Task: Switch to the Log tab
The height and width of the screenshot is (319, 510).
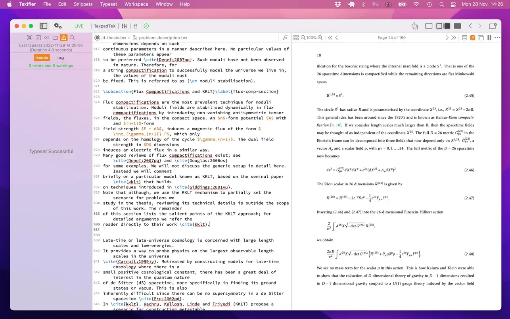Action: click(60, 58)
